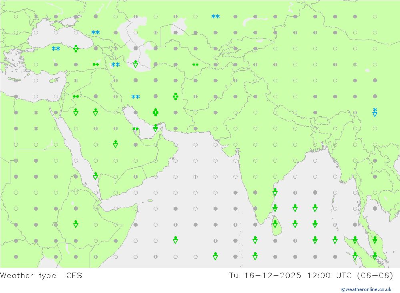The height and width of the screenshot is (293, 400).
Task: Select the shower symbol in the ocean off Somalia
Action: pos(176,240)
